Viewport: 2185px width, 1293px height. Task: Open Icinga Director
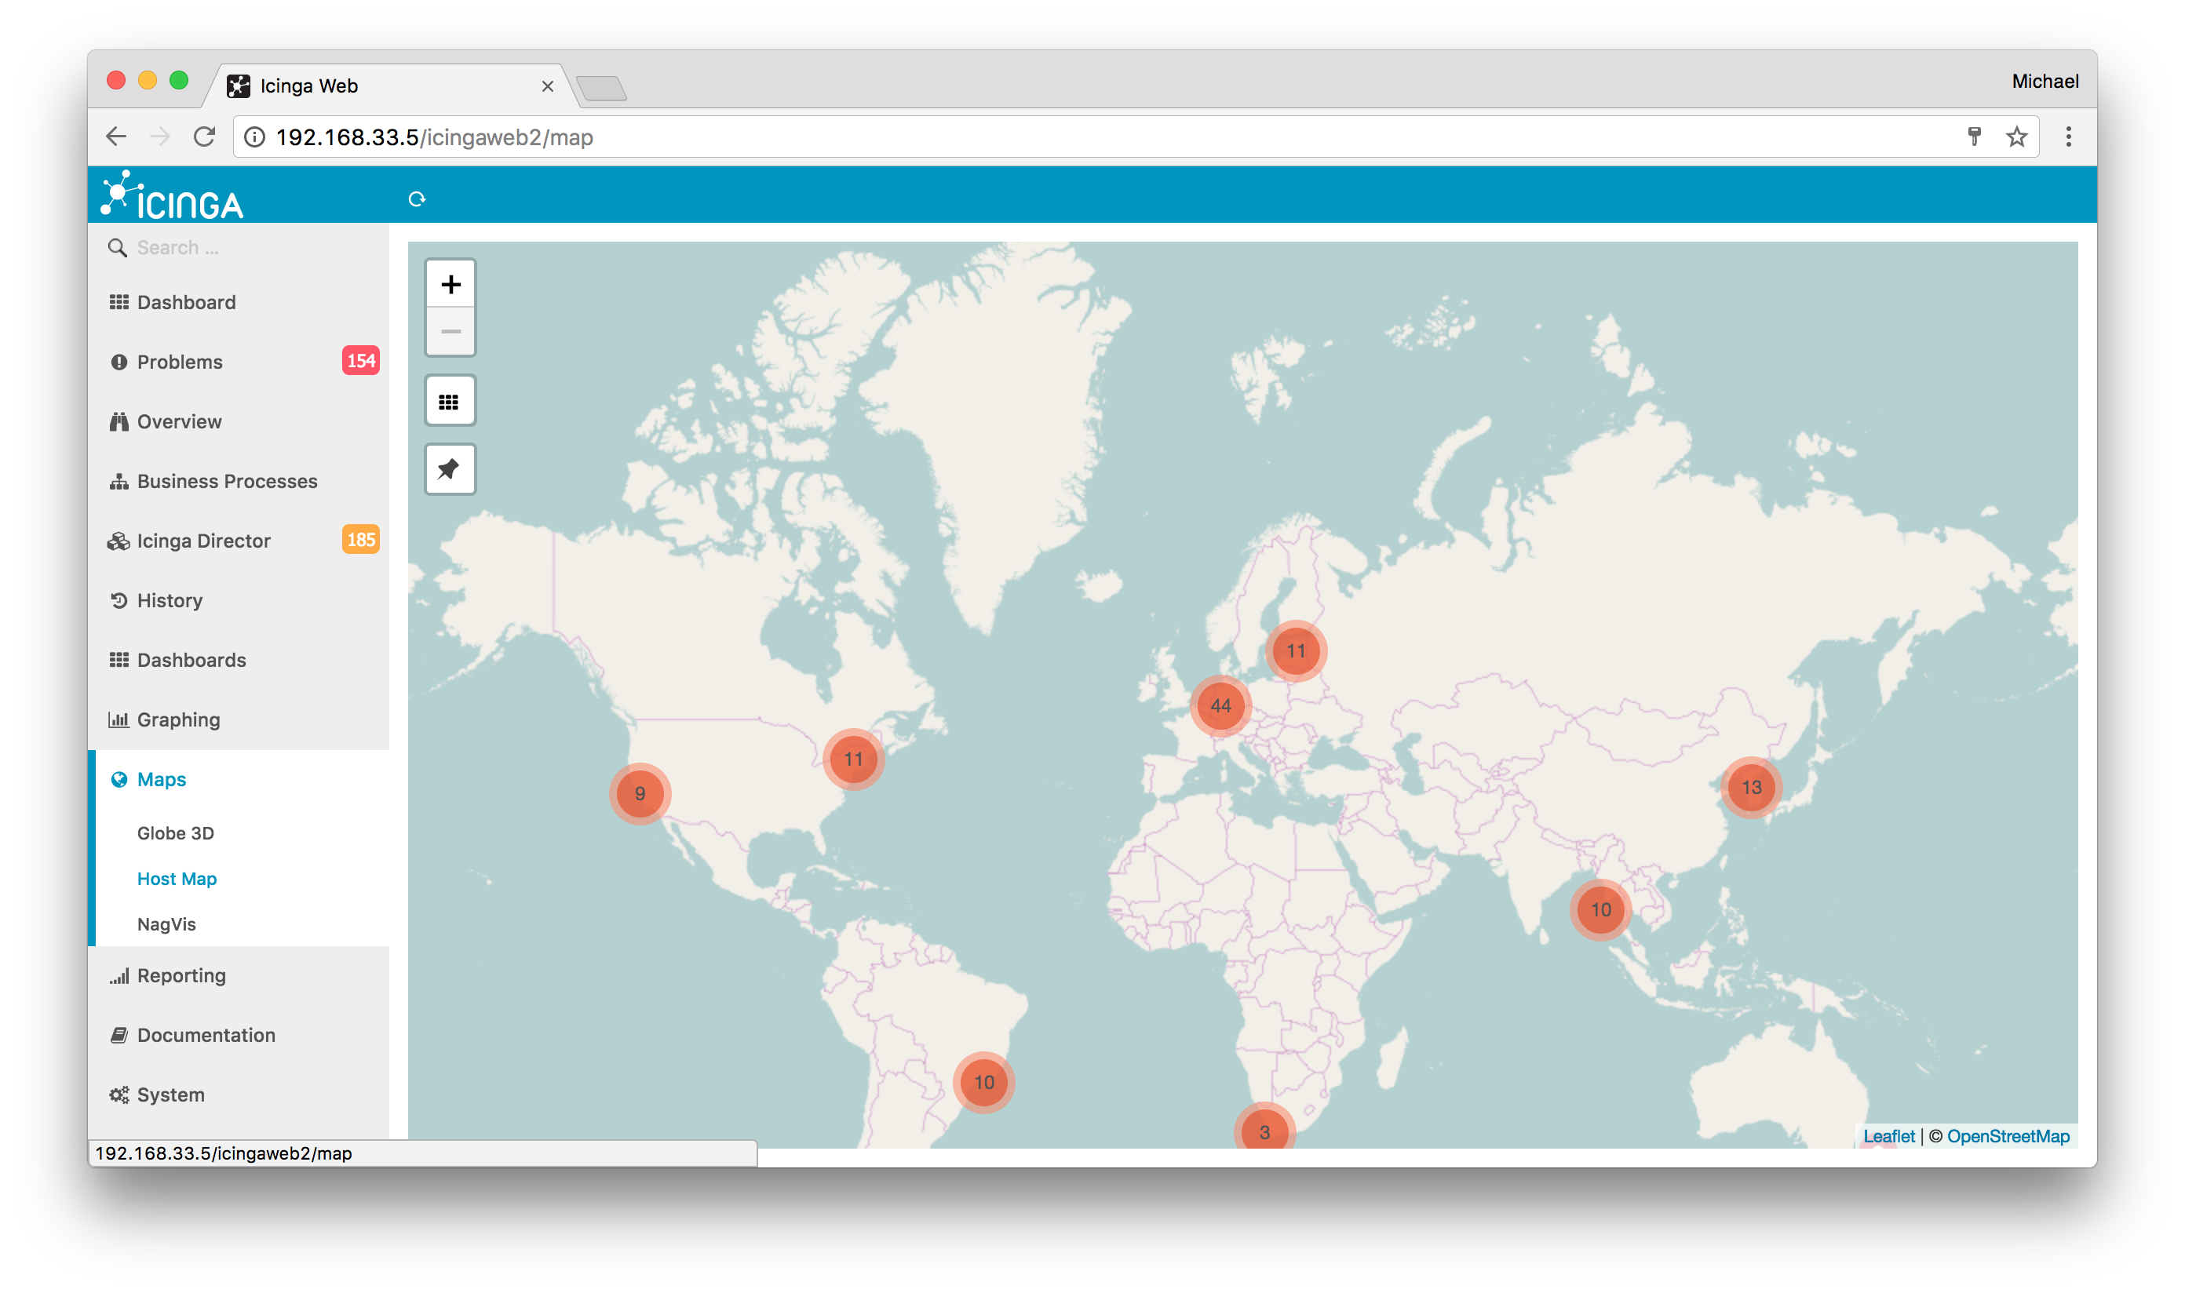(x=239, y=541)
